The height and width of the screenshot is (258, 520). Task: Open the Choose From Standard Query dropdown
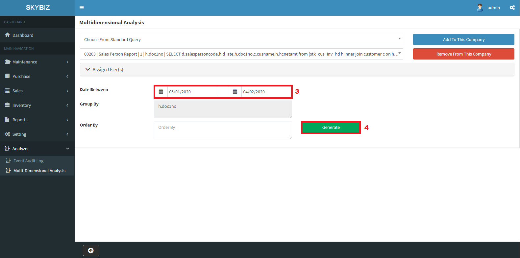(241, 39)
